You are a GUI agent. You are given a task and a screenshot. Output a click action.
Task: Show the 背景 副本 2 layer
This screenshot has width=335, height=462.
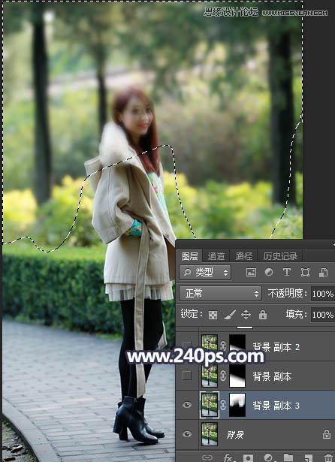[x=187, y=345]
